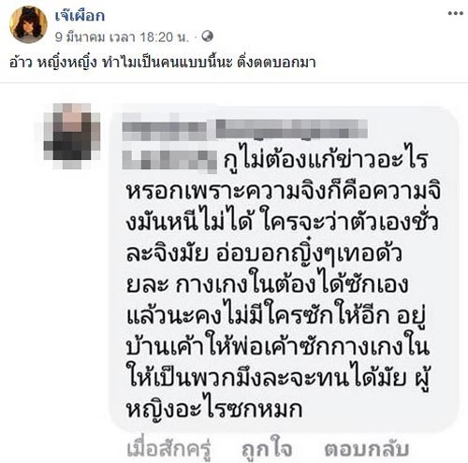Click the darker blurred name segment

click(x=292, y=129)
